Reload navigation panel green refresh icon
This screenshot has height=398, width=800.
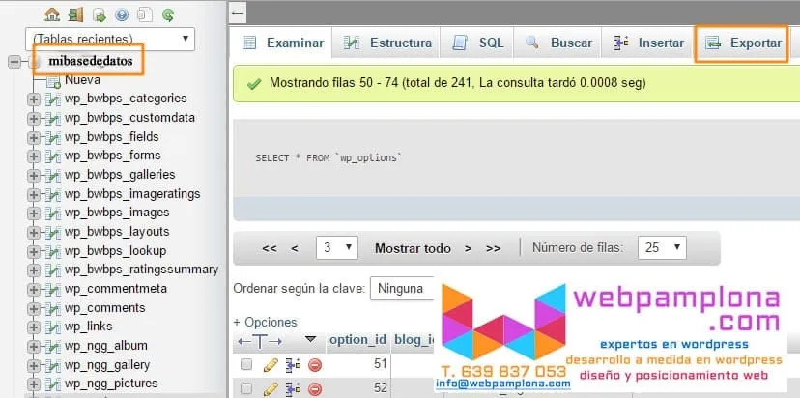coord(168,15)
